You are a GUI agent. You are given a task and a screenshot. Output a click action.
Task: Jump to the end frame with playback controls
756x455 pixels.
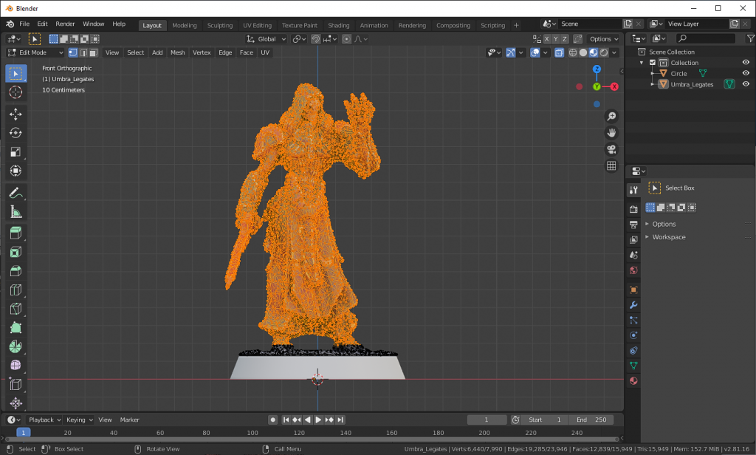[x=340, y=420]
